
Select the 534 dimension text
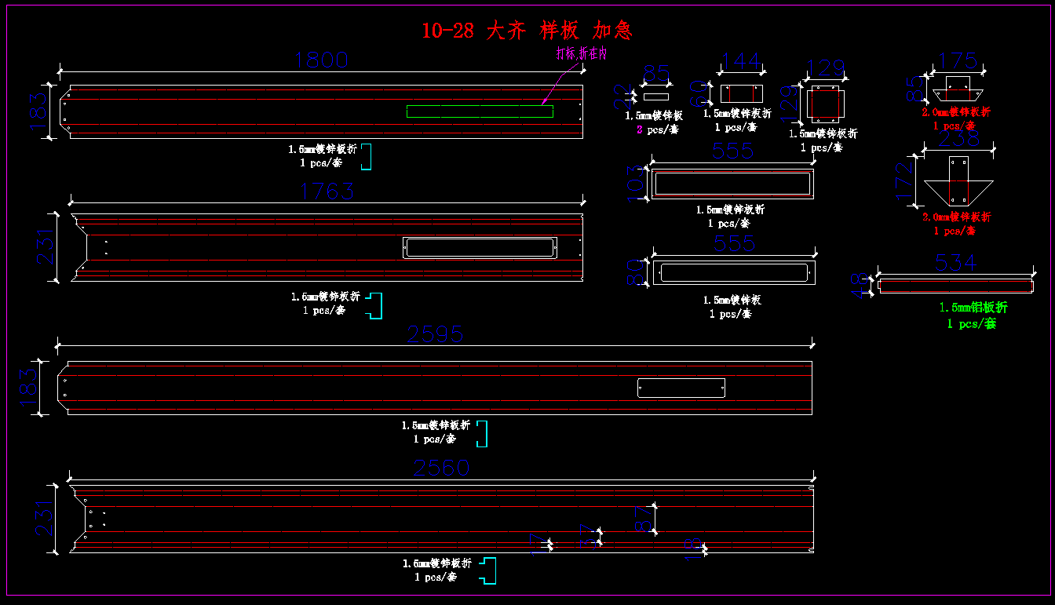[955, 264]
